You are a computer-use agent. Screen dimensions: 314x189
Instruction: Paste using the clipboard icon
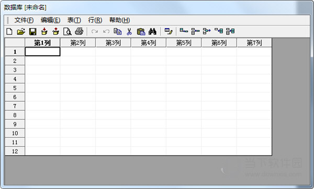click(141, 31)
